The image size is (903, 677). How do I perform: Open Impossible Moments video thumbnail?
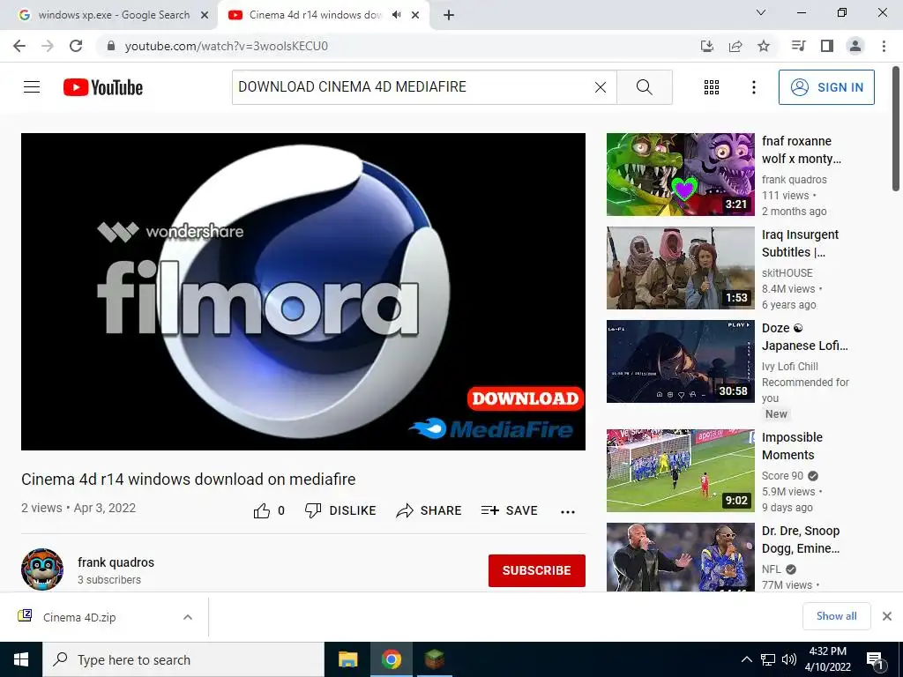pos(680,471)
